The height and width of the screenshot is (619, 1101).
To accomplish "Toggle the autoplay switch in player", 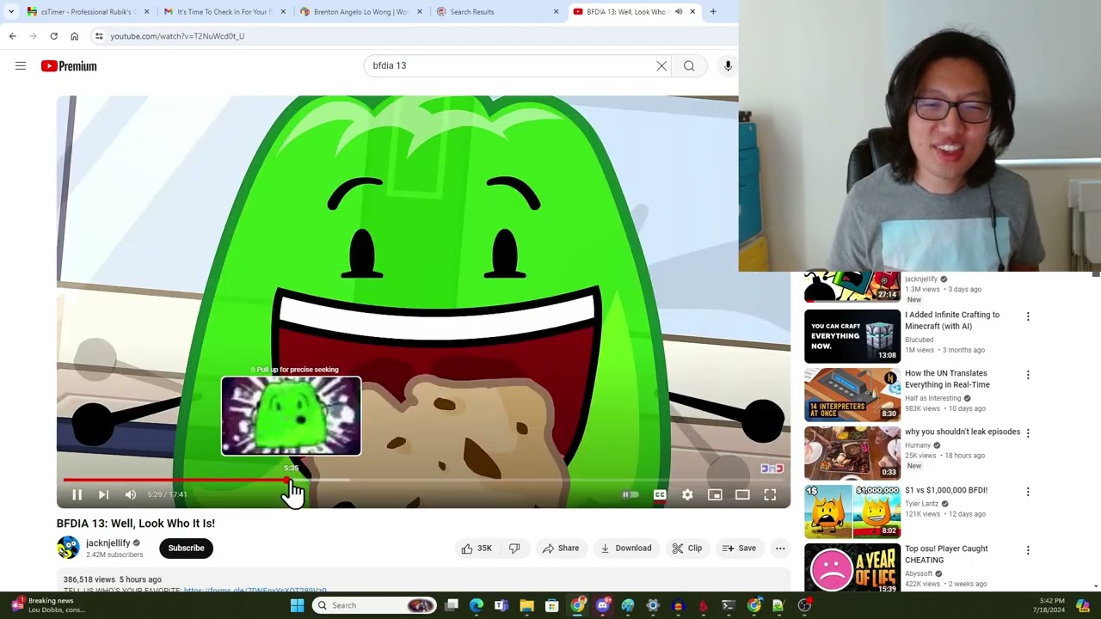I will tap(630, 494).
